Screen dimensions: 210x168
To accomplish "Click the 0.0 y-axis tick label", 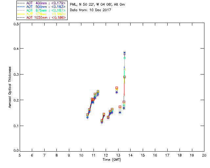I will pyautogui.click(x=16, y=151).
